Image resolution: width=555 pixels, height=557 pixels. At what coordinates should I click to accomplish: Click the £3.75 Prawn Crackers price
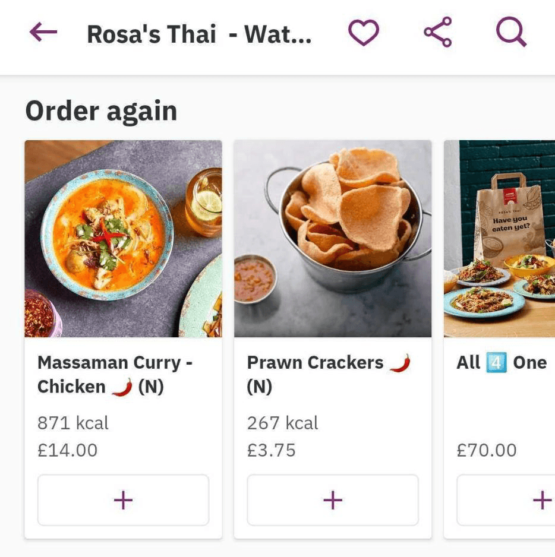click(271, 450)
